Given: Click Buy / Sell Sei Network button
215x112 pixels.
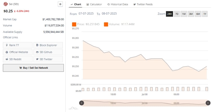Looking at the screenshot, I should [33, 68].
